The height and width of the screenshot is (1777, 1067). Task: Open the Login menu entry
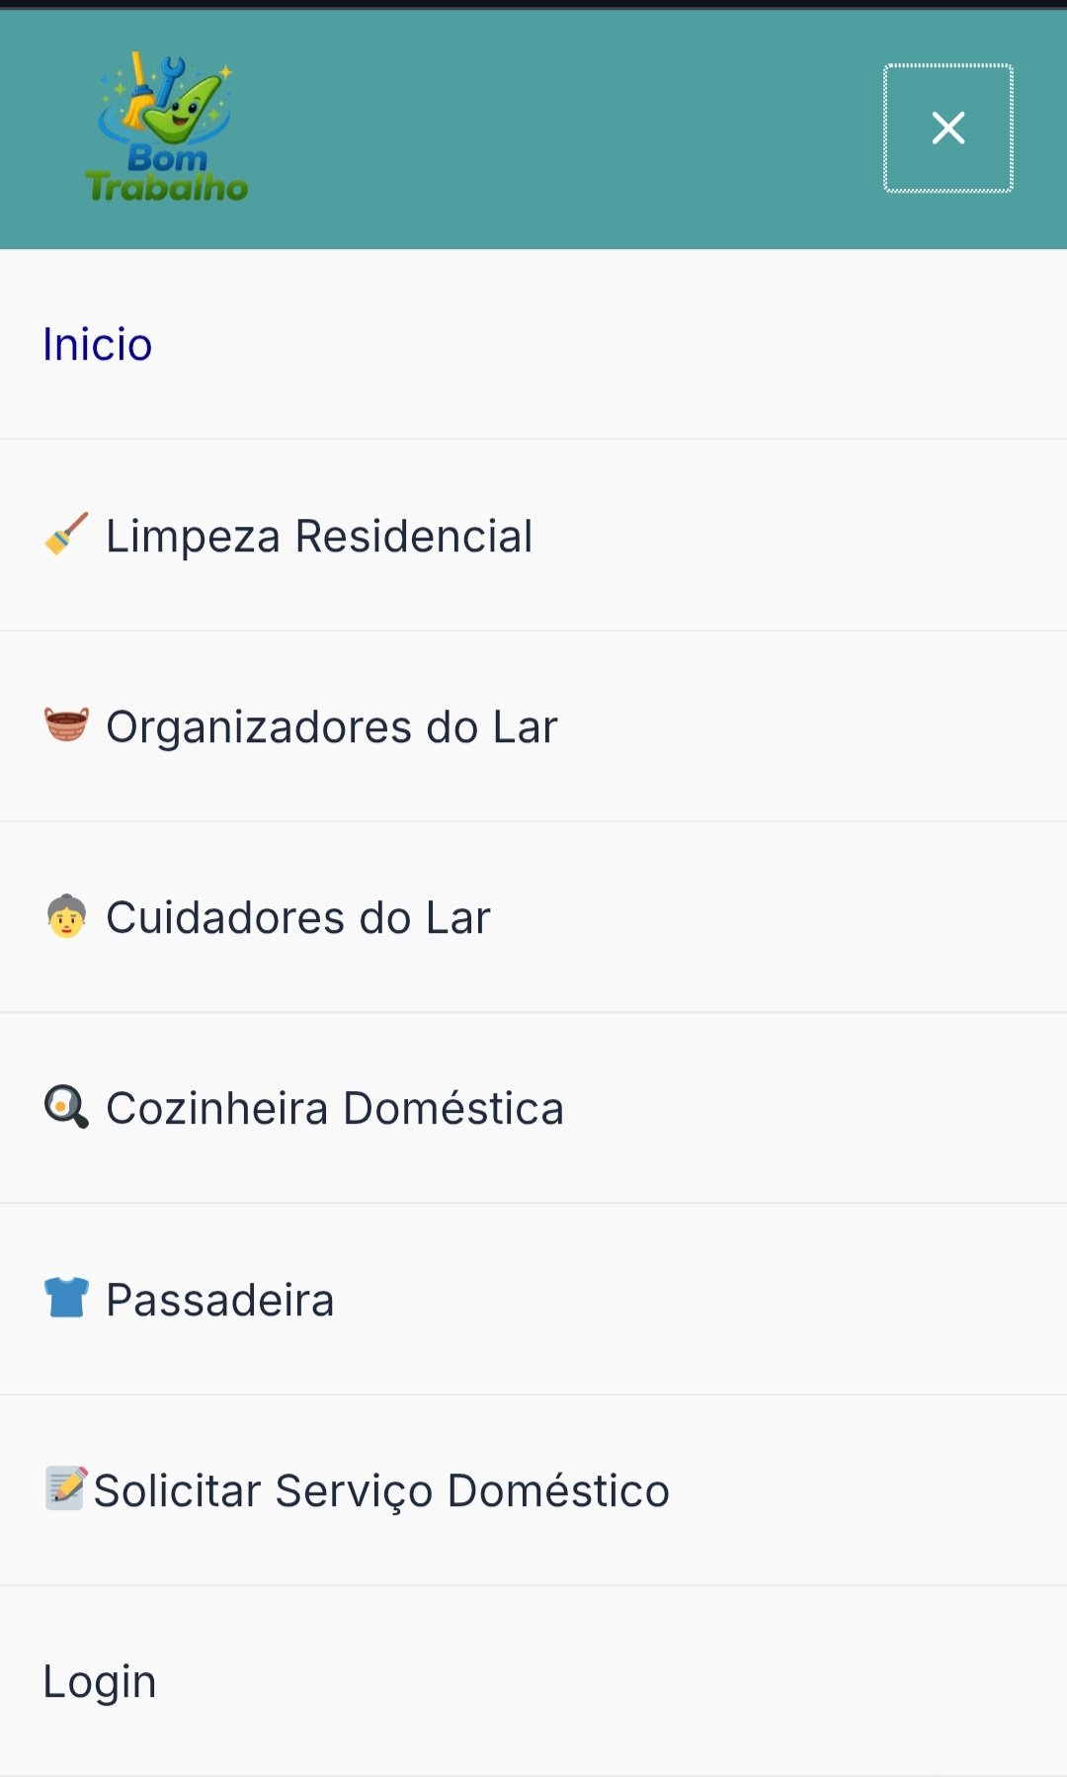click(100, 1681)
